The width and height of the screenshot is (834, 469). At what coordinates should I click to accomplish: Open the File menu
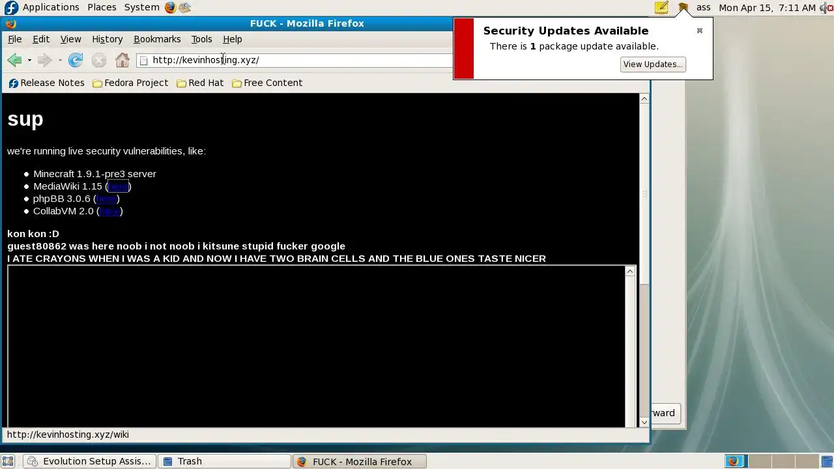pos(14,39)
